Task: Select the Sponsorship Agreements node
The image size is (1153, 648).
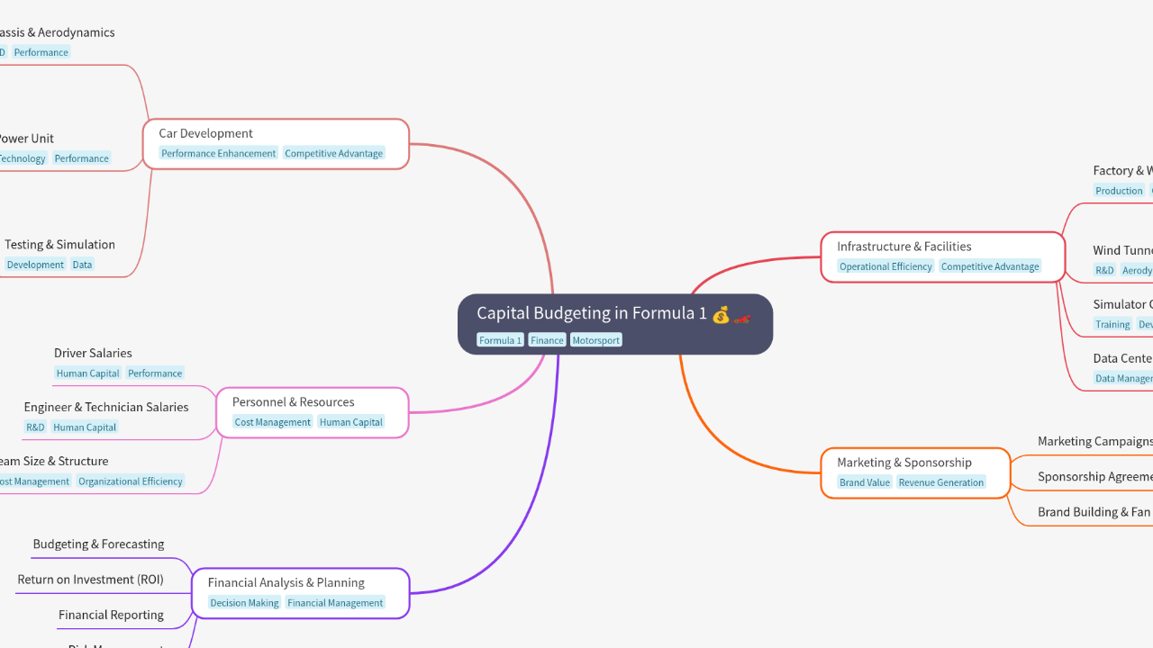Action: [1095, 477]
